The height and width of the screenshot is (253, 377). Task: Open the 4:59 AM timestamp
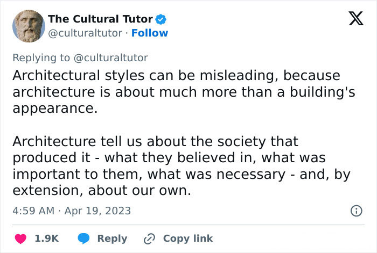tap(33, 211)
